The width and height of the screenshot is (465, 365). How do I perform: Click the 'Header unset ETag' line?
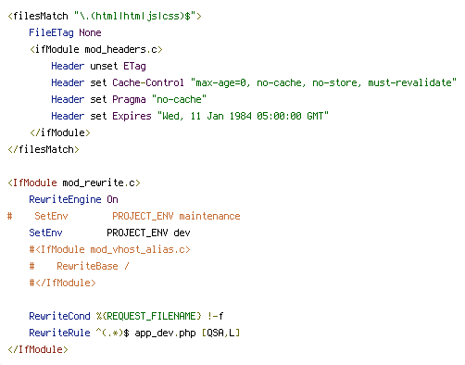[98, 66]
